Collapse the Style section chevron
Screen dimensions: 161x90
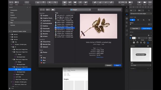[151, 32]
